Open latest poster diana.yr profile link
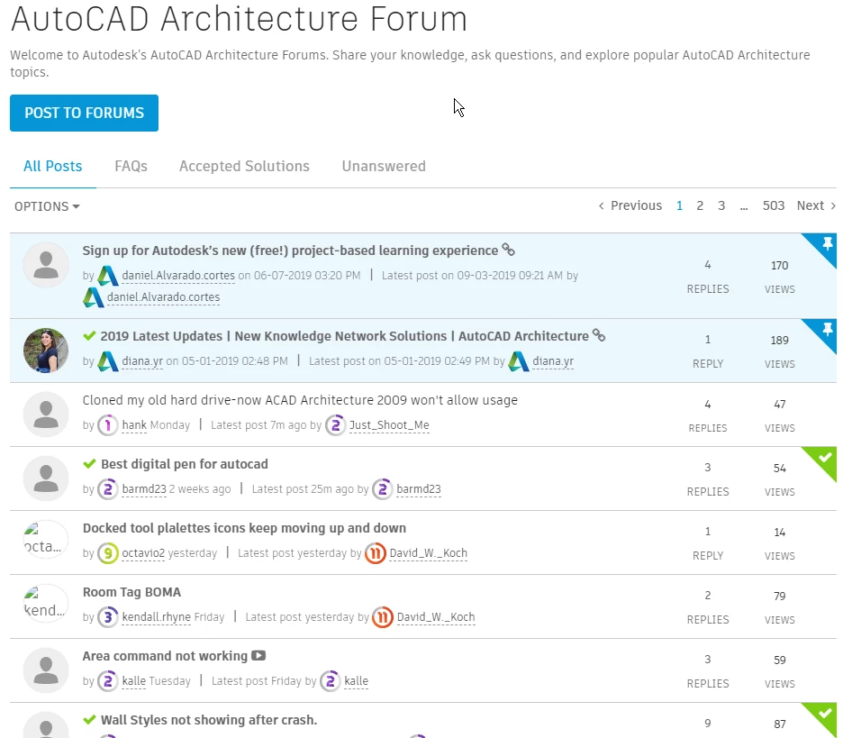 [x=553, y=361]
